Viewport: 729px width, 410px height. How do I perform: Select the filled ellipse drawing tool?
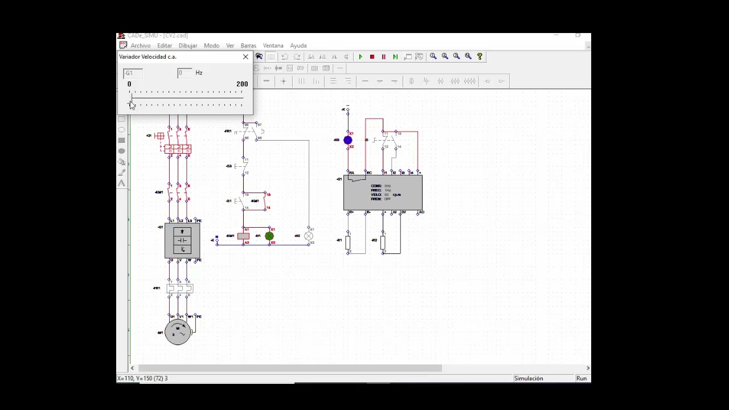(x=122, y=151)
